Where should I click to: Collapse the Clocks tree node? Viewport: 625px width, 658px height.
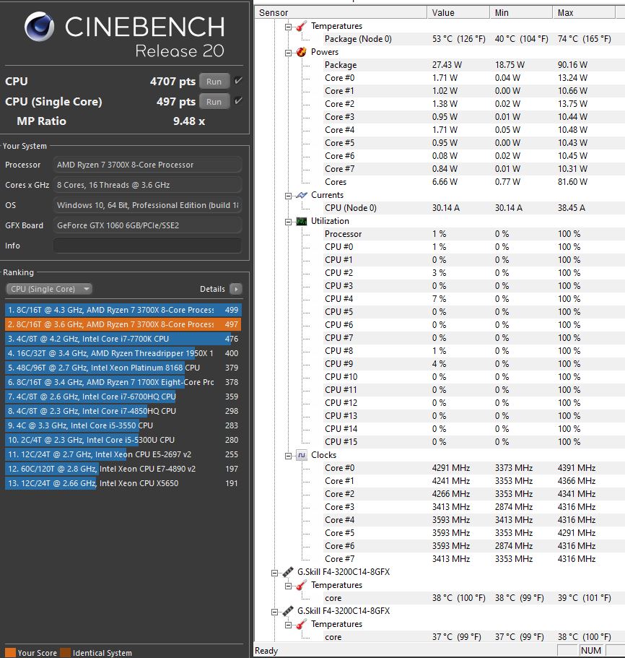pos(288,456)
